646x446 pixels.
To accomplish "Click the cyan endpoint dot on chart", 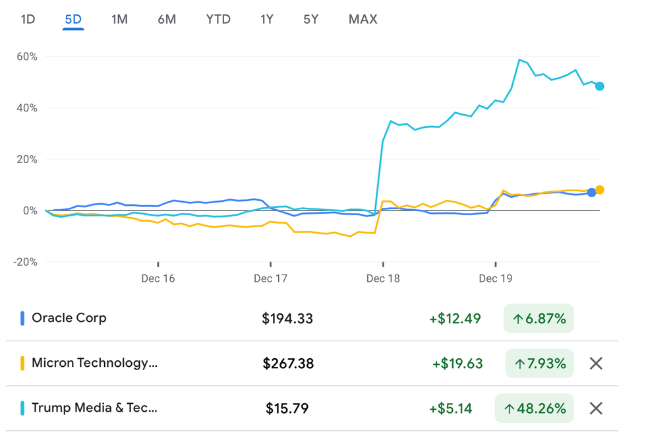I will [x=599, y=86].
